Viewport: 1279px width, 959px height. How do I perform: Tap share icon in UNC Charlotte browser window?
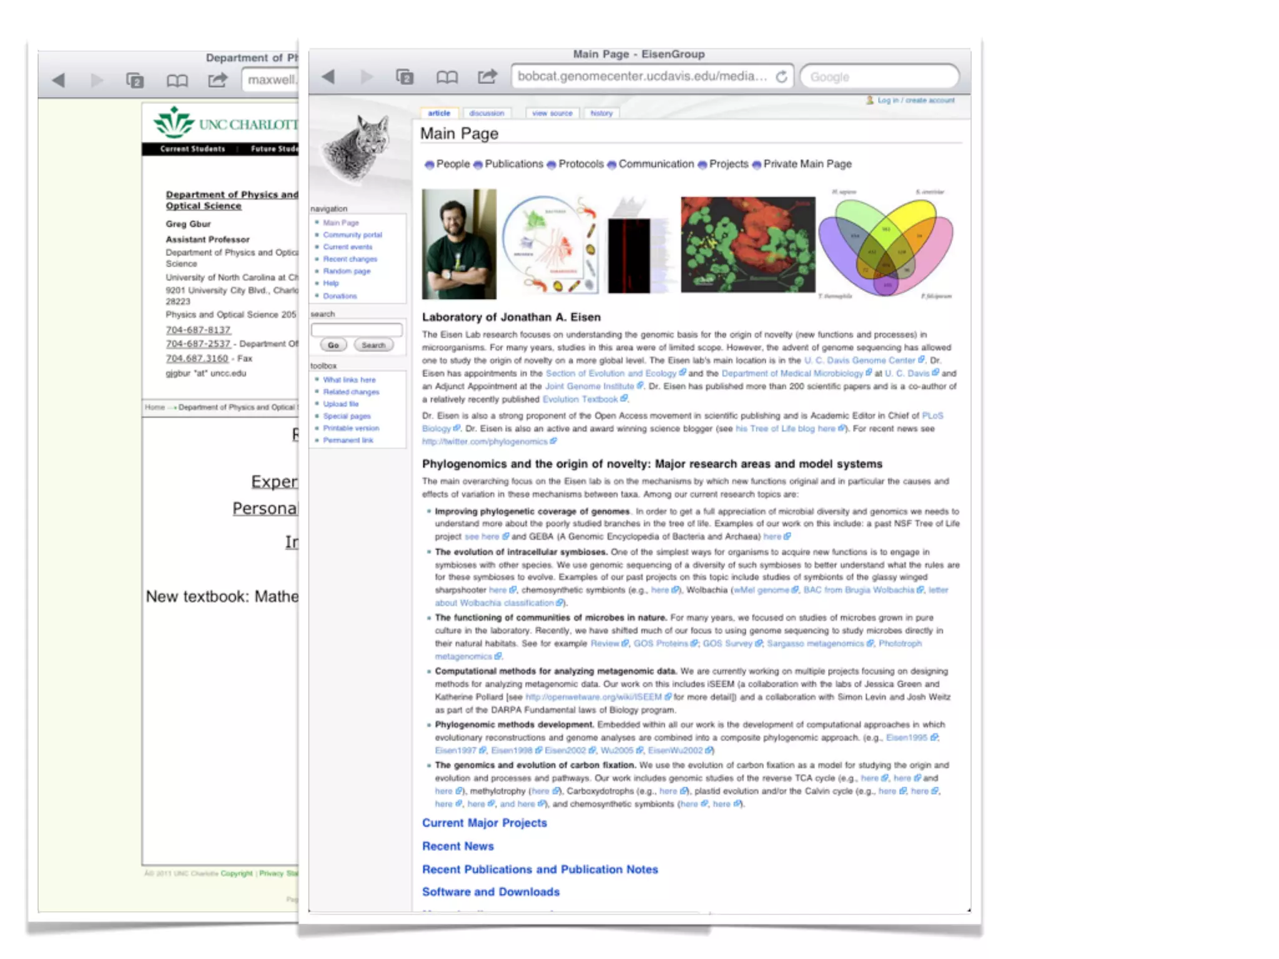tap(217, 80)
